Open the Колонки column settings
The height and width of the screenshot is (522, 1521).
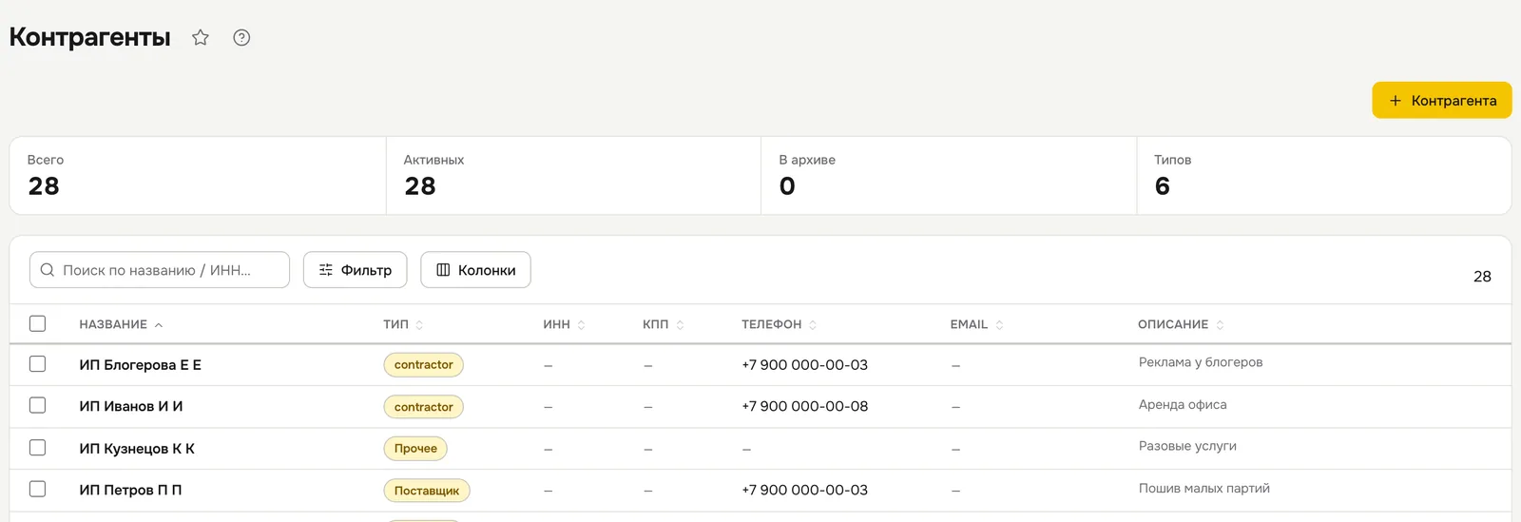[475, 270]
